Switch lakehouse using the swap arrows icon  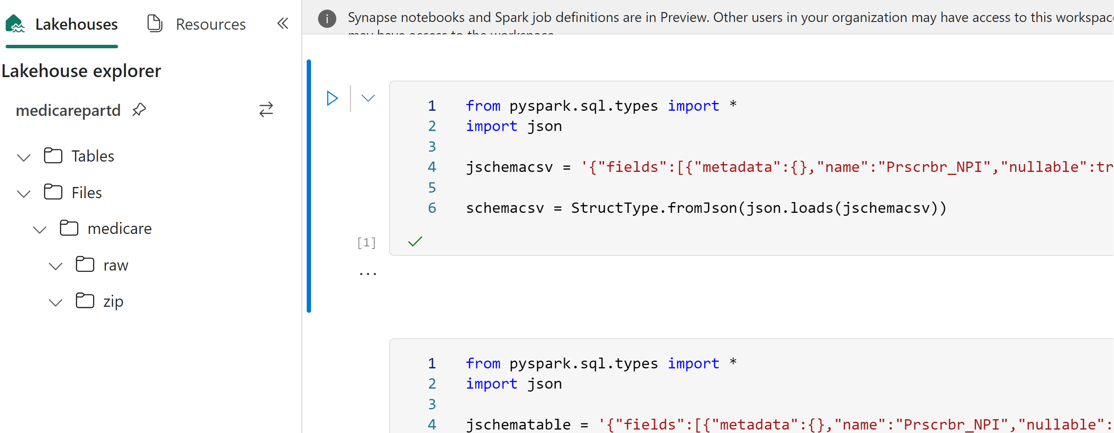[x=266, y=109]
